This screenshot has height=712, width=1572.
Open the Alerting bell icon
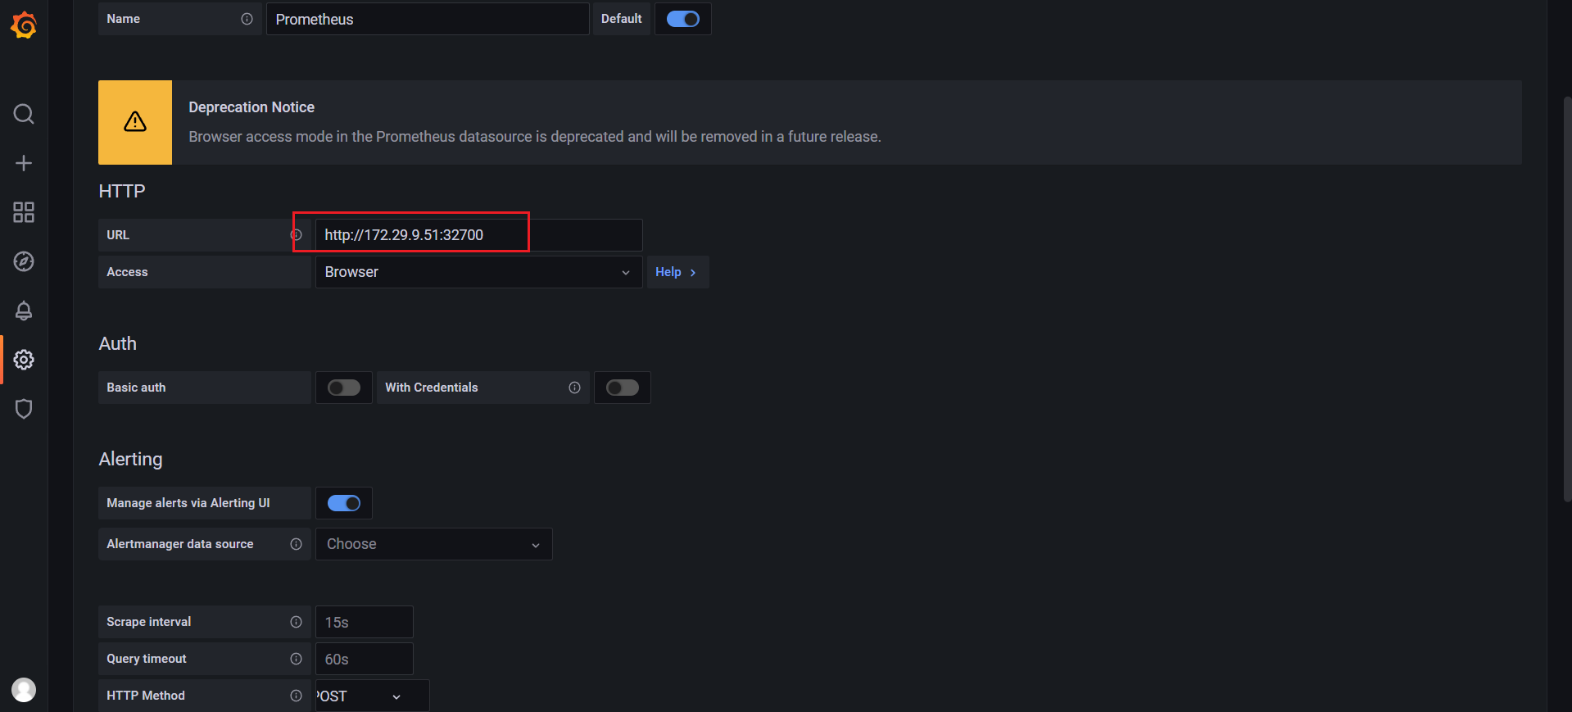click(24, 311)
